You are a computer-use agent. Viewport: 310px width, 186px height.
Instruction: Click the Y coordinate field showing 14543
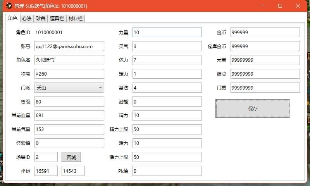(73, 171)
